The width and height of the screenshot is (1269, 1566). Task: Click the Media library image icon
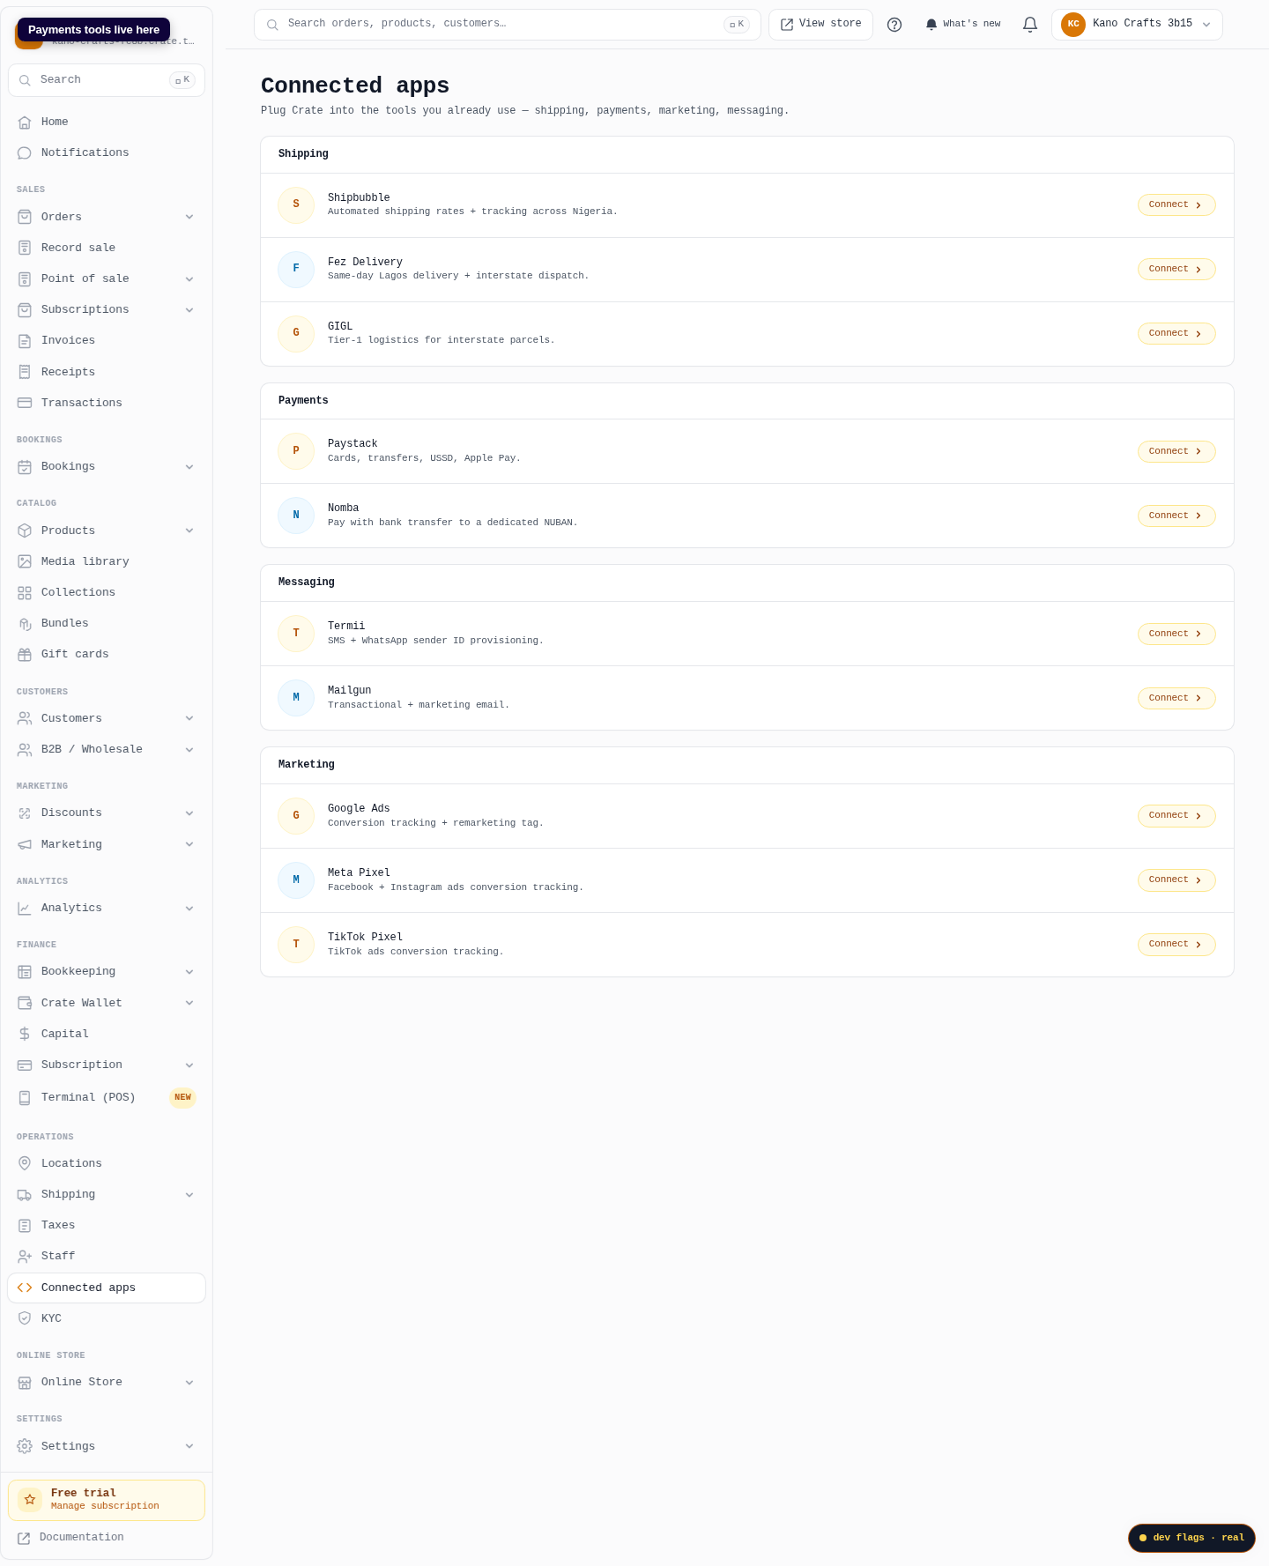25,561
